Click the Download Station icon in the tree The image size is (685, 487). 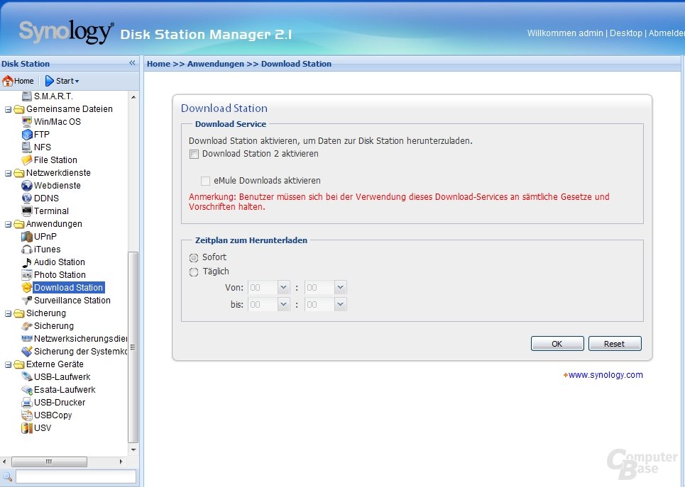pos(27,288)
